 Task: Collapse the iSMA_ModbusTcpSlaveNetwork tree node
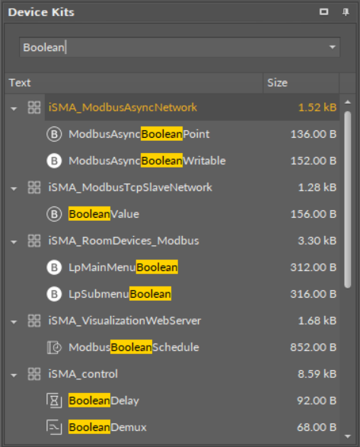[14, 189]
